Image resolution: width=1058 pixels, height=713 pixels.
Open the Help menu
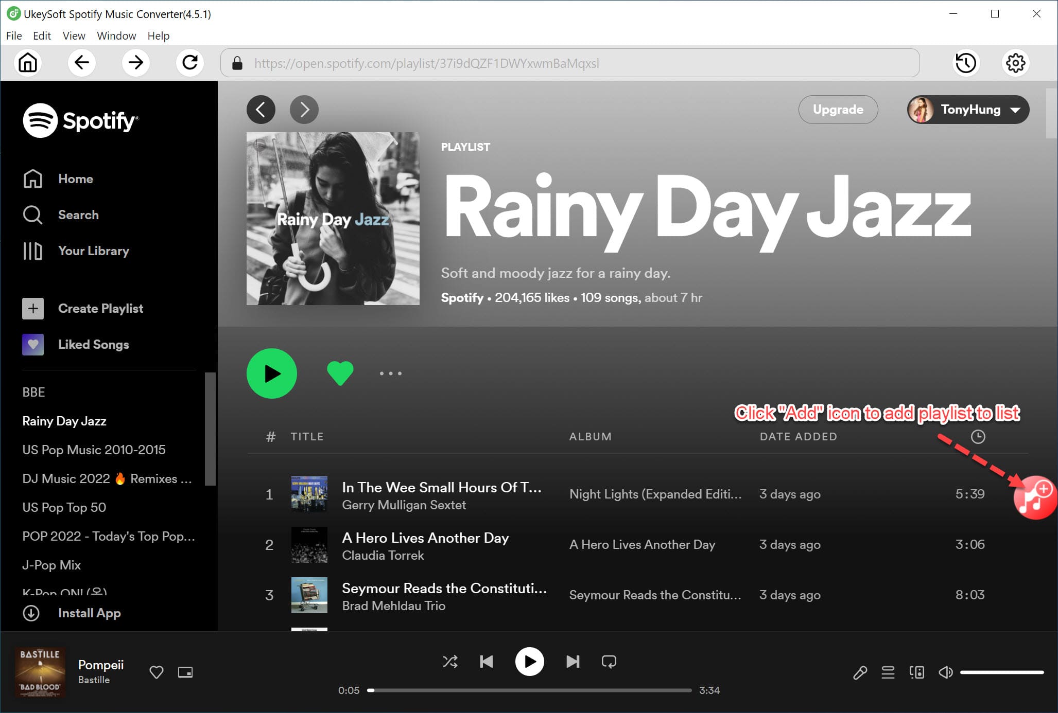[x=159, y=35]
